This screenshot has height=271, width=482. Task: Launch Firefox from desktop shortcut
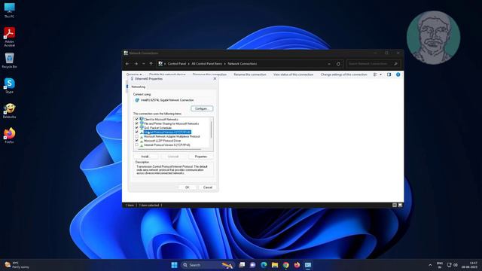point(10,135)
